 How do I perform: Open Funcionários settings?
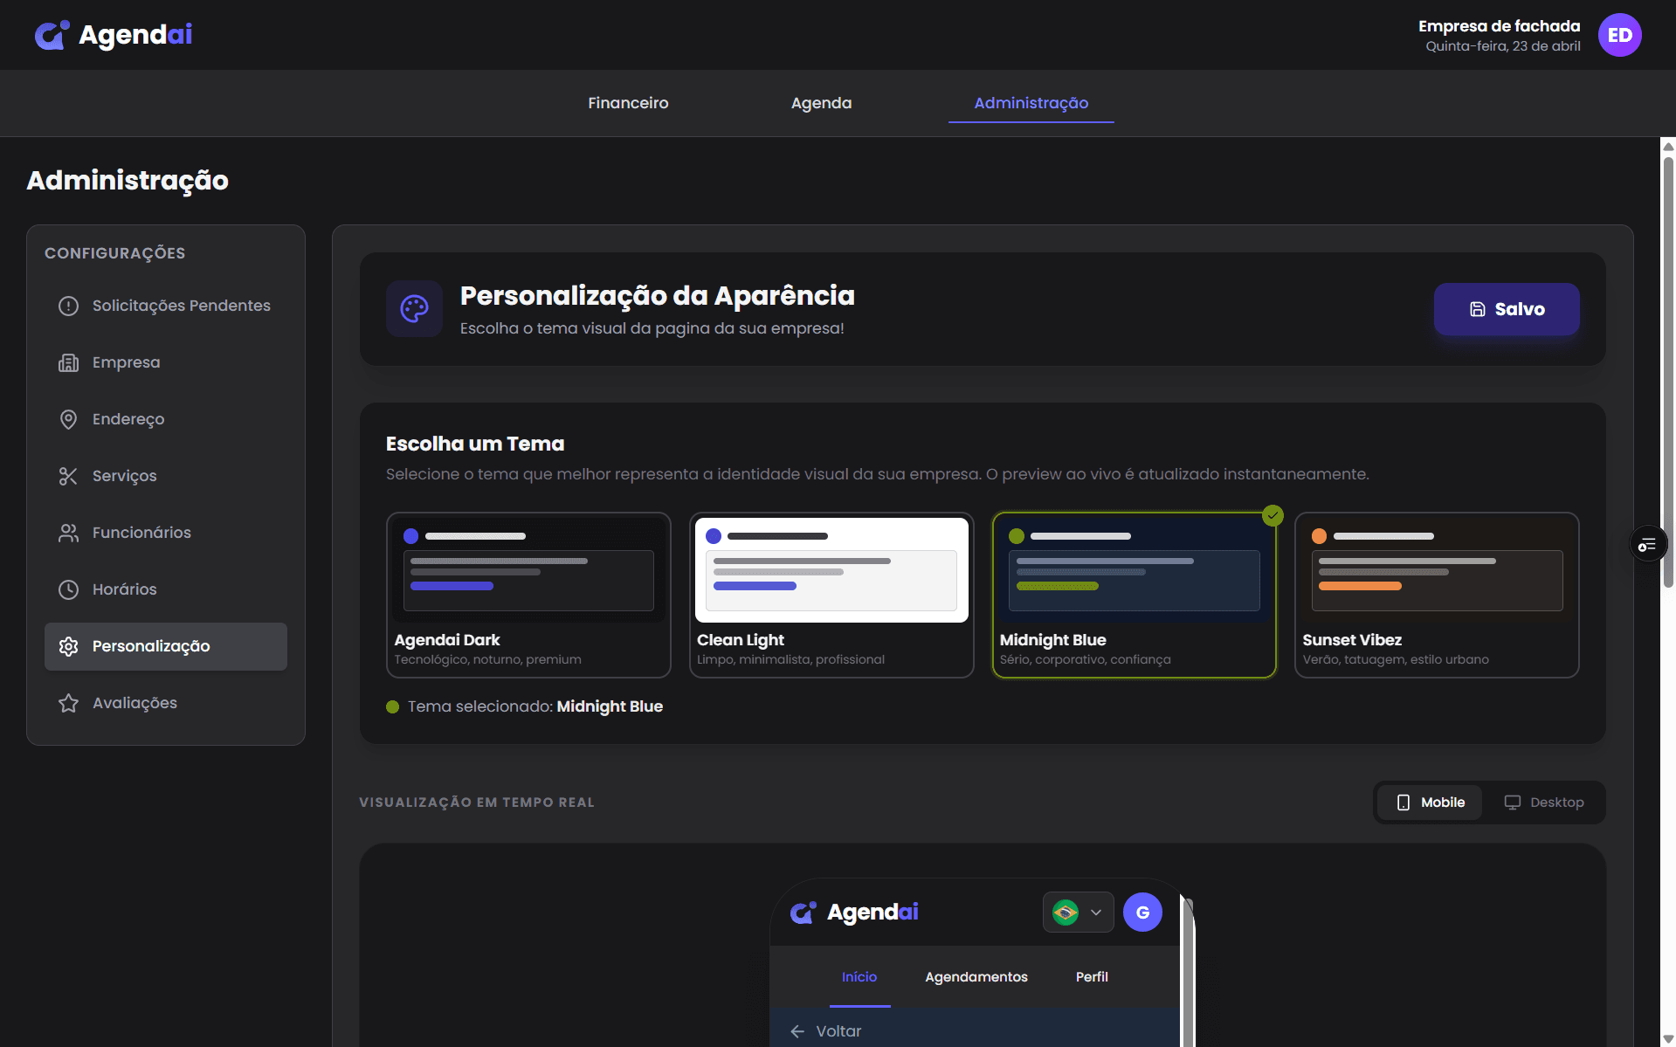tap(166, 533)
